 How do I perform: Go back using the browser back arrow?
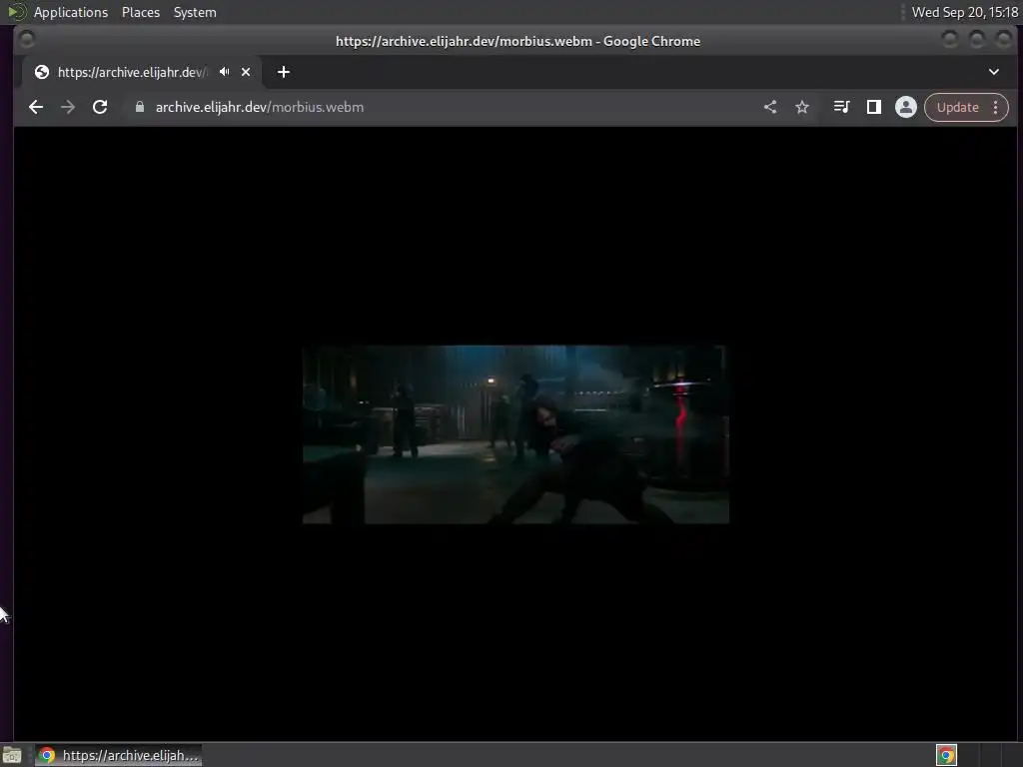(x=36, y=107)
